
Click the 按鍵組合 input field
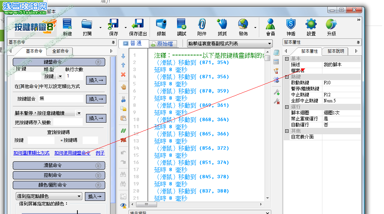coord(61,99)
